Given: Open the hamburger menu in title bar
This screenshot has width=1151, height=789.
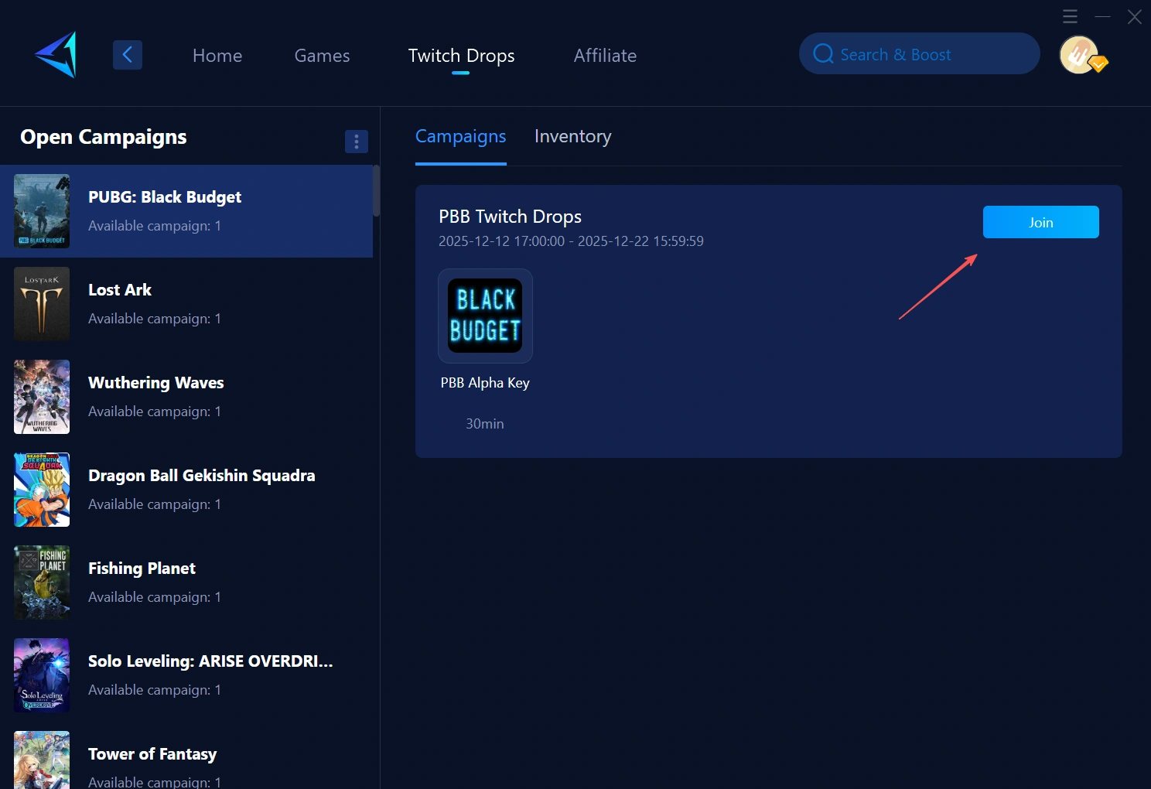Looking at the screenshot, I should (x=1070, y=16).
